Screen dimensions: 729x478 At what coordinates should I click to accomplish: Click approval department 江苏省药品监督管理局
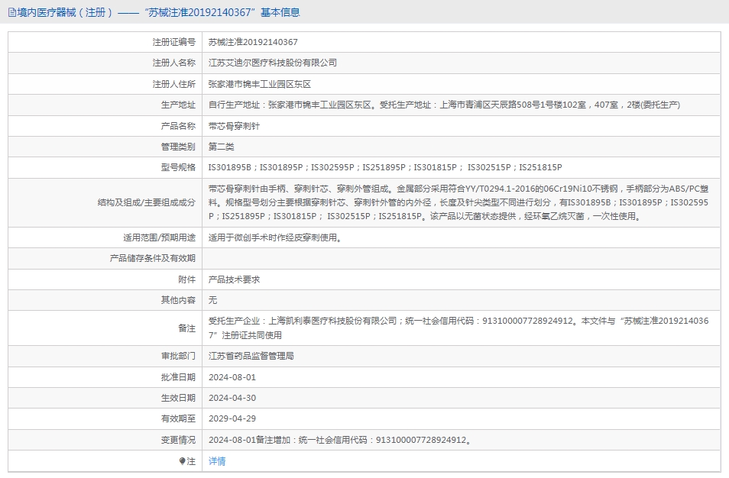tap(251, 356)
